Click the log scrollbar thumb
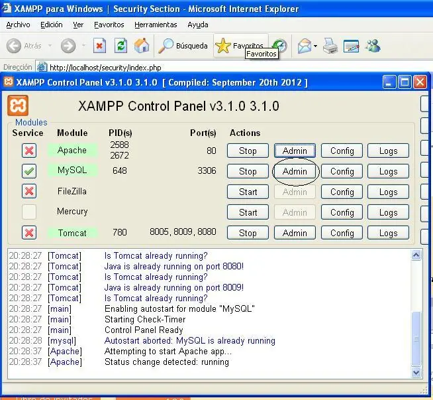433x400 pixels. [x=416, y=339]
